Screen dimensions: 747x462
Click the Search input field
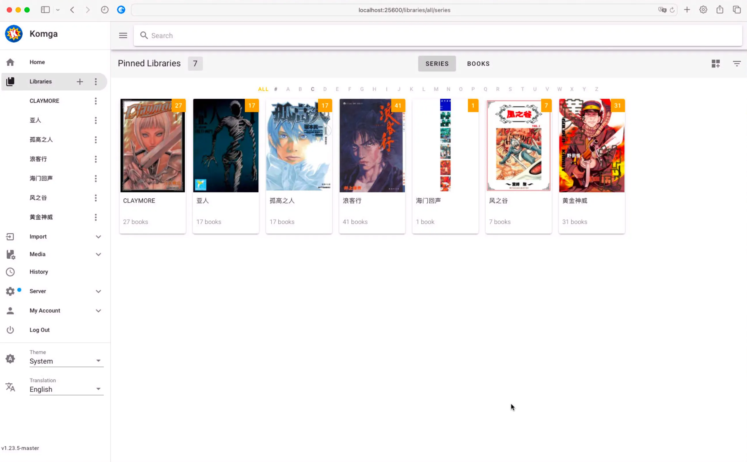[x=437, y=35]
